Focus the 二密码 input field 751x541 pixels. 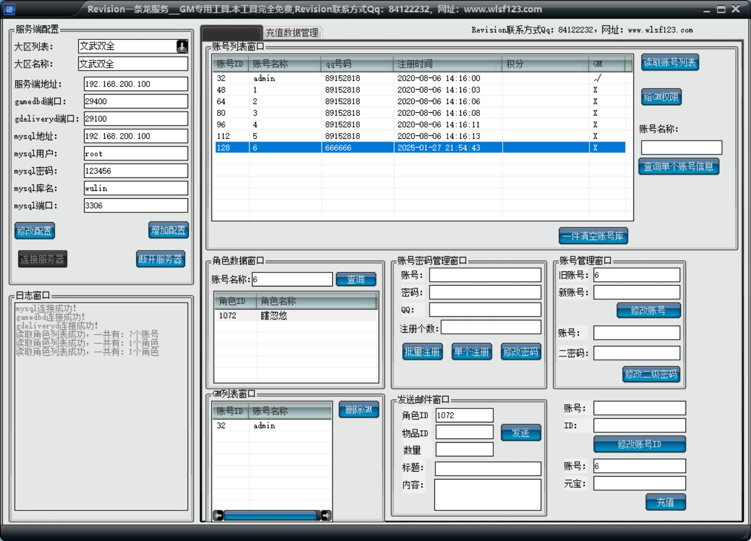pos(637,353)
